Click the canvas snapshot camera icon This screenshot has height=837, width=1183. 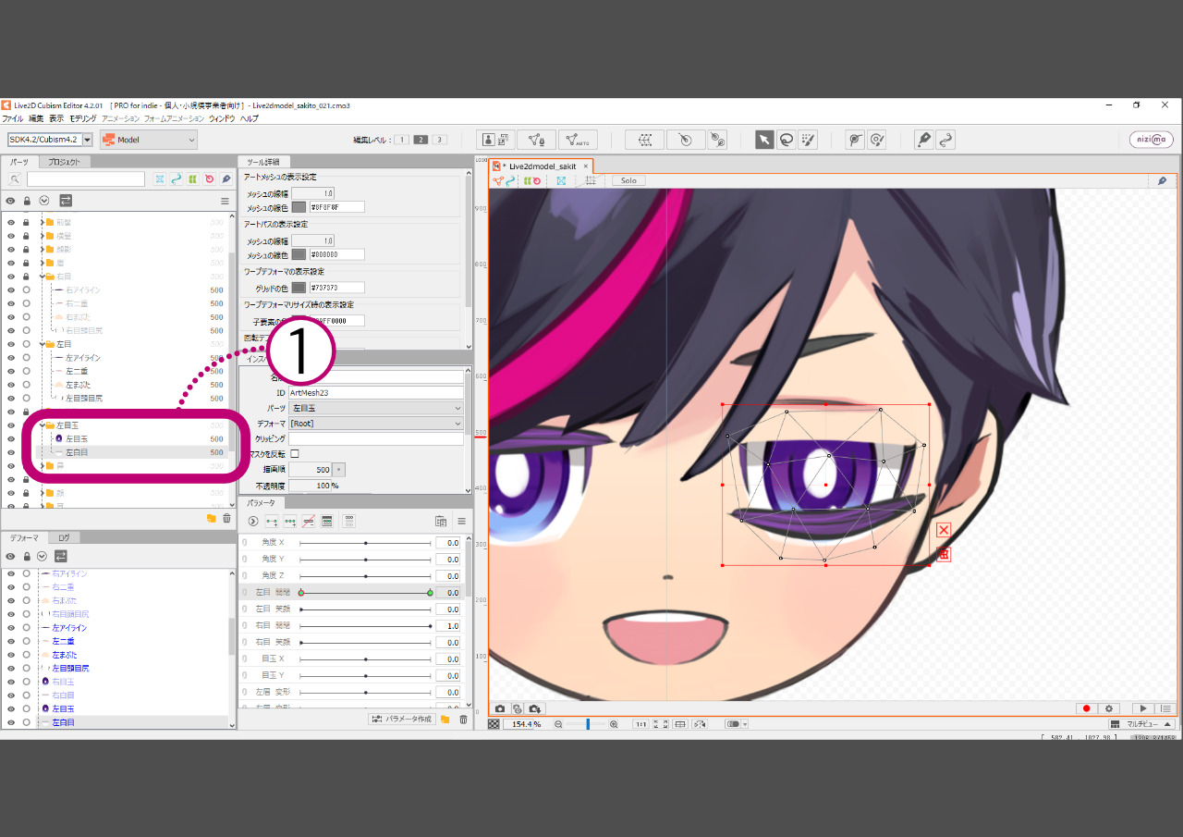[x=500, y=708]
